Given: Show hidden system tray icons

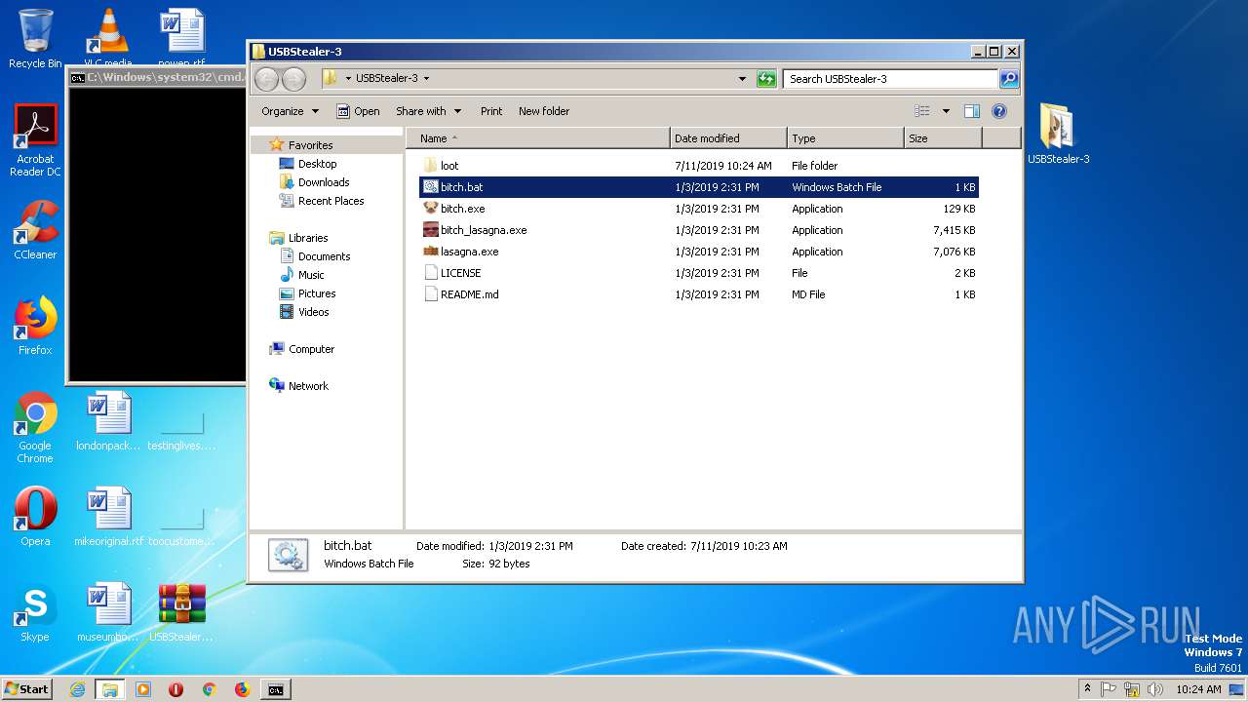Looking at the screenshot, I should [x=1087, y=689].
